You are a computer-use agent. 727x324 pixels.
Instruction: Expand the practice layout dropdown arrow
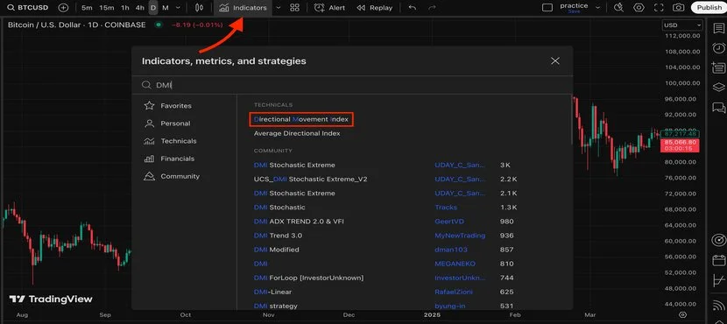point(598,7)
